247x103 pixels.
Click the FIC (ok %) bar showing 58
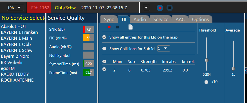pyautogui.click(x=89, y=38)
